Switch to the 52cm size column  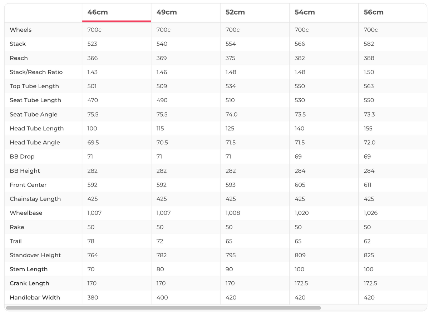[x=235, y=12]
